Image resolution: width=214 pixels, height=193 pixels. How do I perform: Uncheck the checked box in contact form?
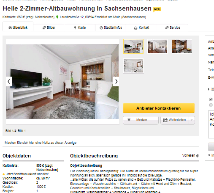point(211,99)
